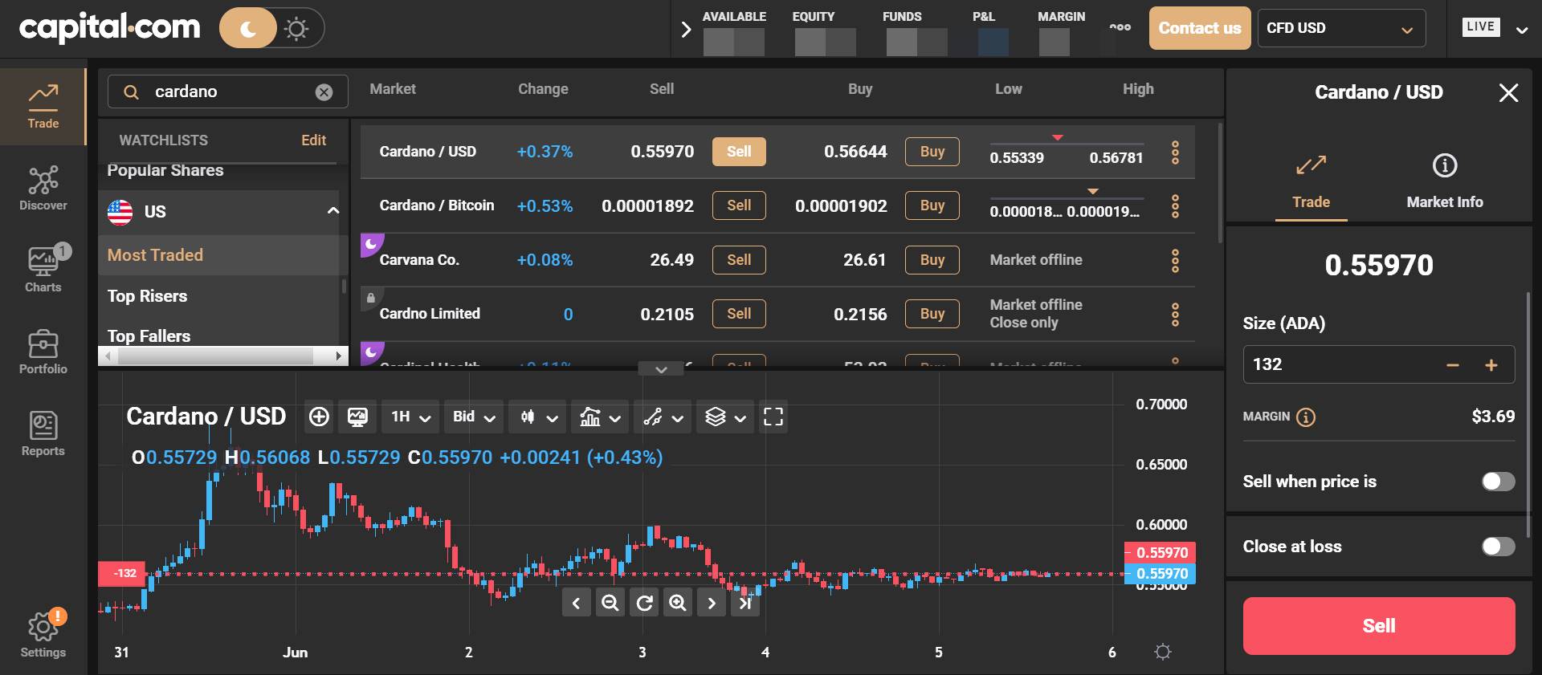Open the Reports sidebar section
This screenshot has width=1542, height=675.
[43, 434]
